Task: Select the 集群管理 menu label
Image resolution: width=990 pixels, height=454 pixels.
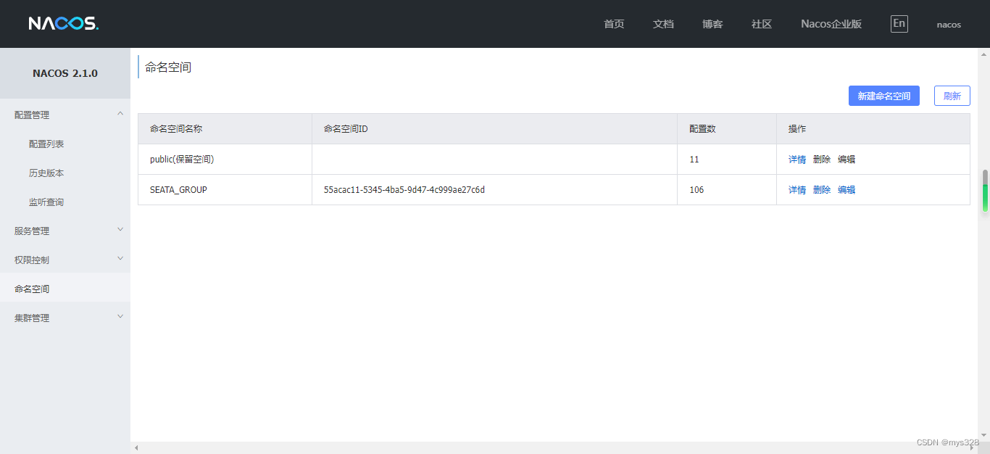Action: pyautogui.click(x=32, y=318)
